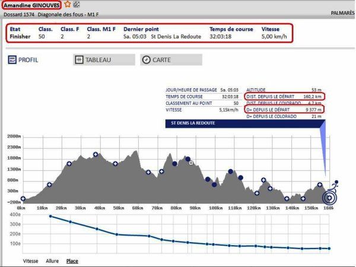Click the first data point on the Place chart

point(50,216)
